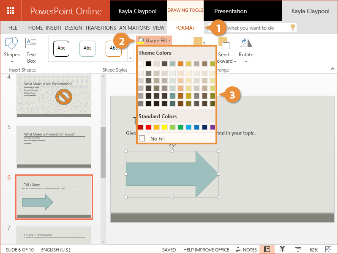This screenshot has height=254, width=338.
Task: Open the Transitions tab
Action: (x=100, y=28)
